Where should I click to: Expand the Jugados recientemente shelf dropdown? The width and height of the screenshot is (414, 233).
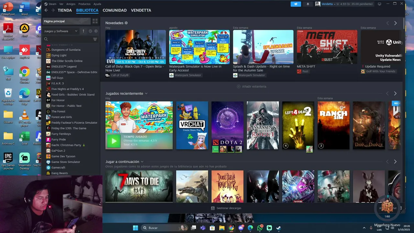pyautogui.click(x=146, y=94)
